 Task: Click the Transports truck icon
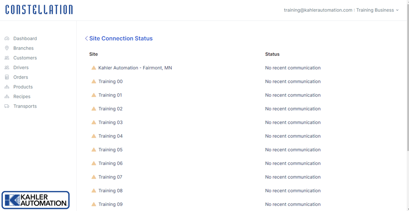coord(7,106)
